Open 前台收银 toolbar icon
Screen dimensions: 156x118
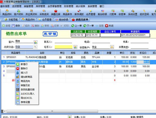pyautogui.click(x=102, y=12)
